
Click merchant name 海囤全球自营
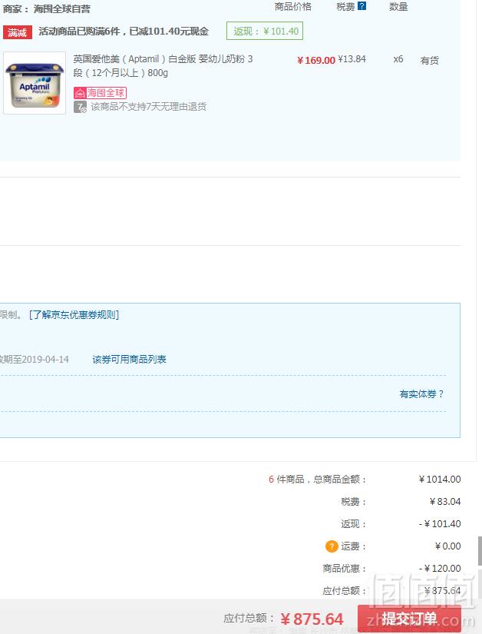61,9
